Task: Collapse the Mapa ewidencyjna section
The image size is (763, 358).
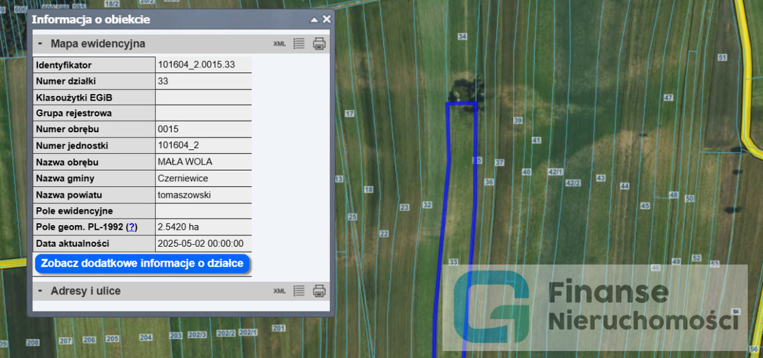Action: click(40, 43)
